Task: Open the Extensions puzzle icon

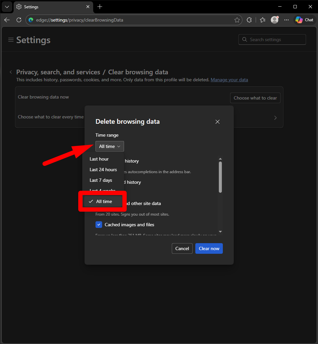Action: [x=249, y=20]
